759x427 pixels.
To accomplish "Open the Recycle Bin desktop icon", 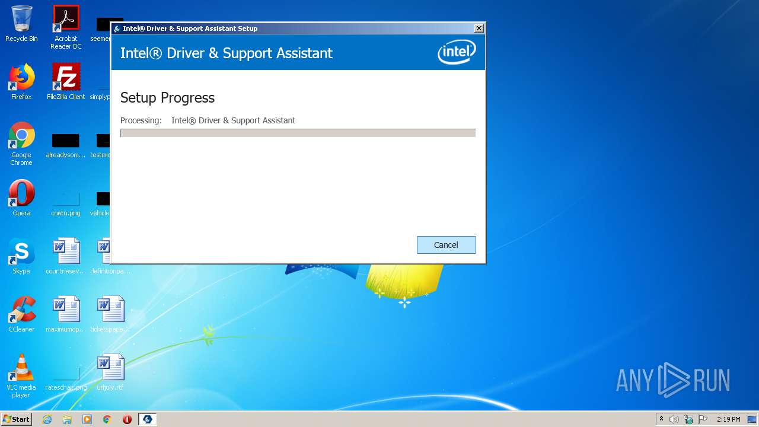I will pyautogui.click(x=21, y=24).
